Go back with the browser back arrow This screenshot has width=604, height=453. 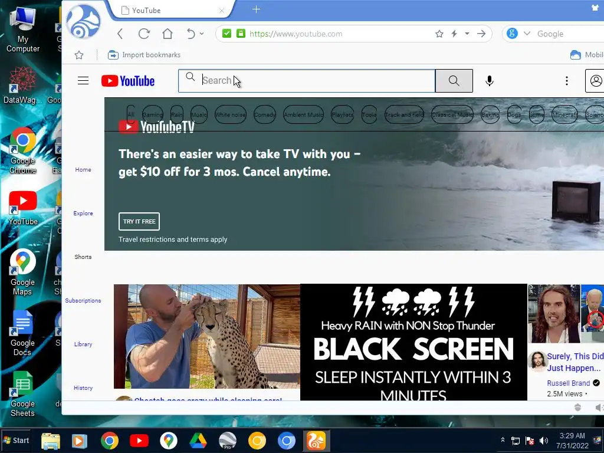tap(120, 34)
